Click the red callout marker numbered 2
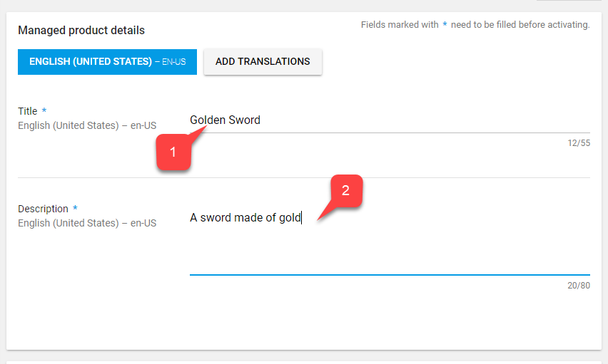 pos(346,190)
